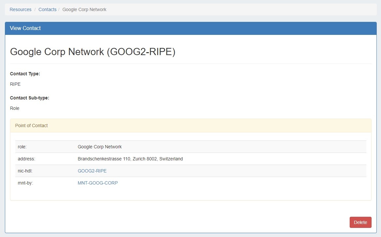Click the Google Corp Network breadcrumb text
Viewport: 381px width, 237px height.
coord(84,9)
